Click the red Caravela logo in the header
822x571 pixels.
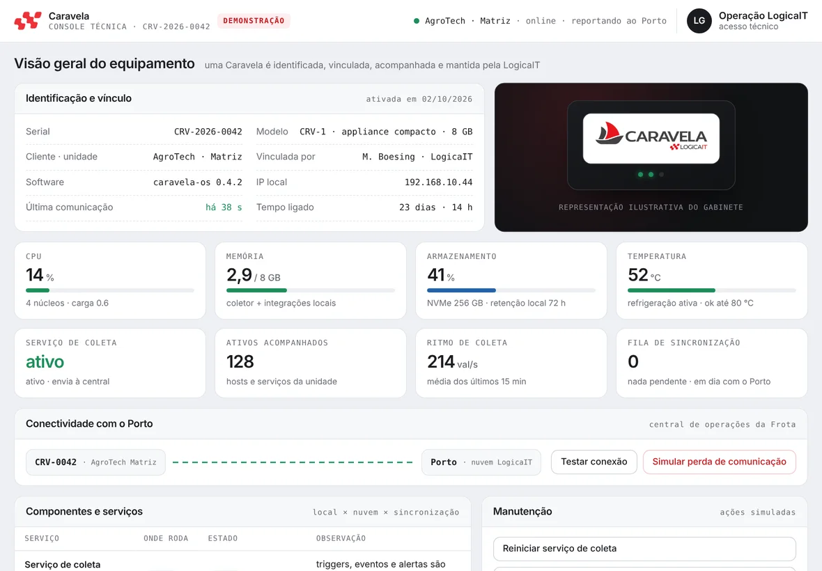pos(28,20)
